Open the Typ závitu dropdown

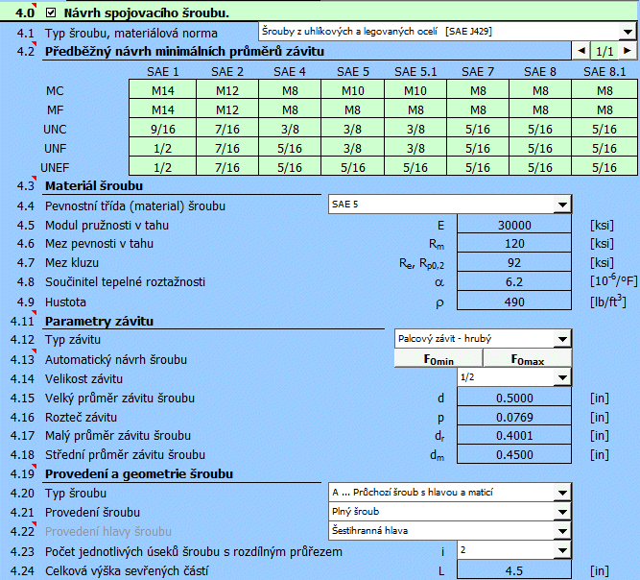click(x=561, y=339)
